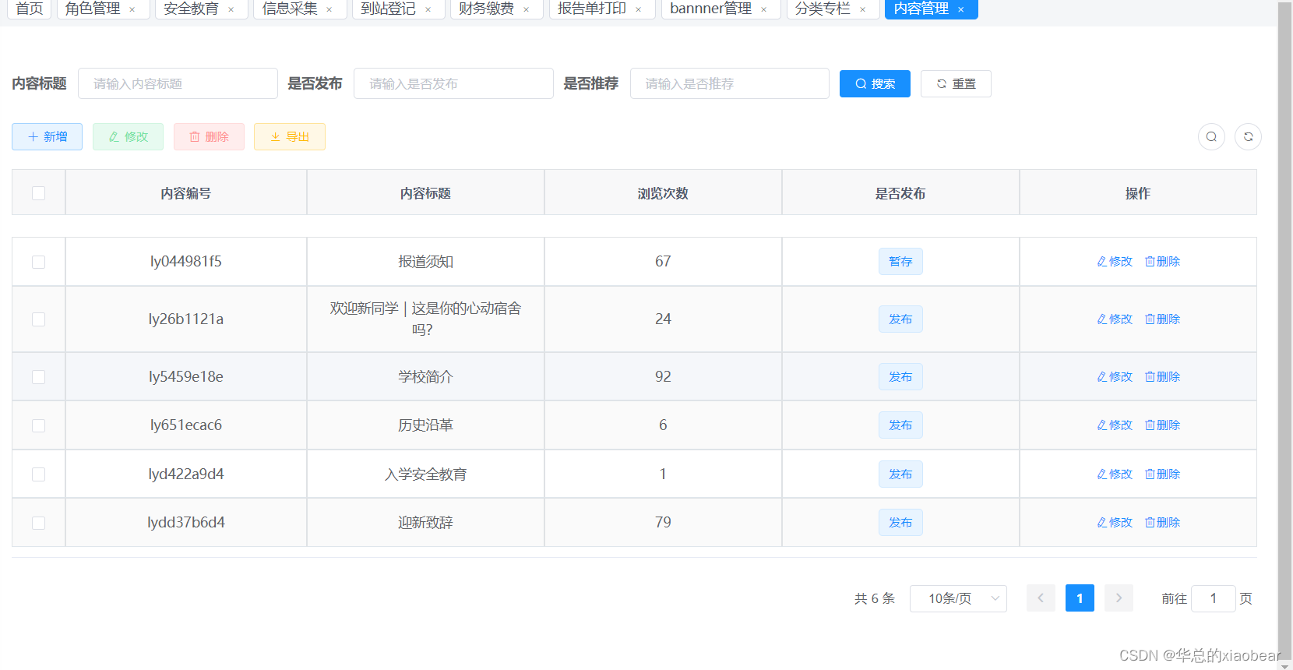
Task: Edit the 入学安全教育 row via 修改
Action: 1115,474
